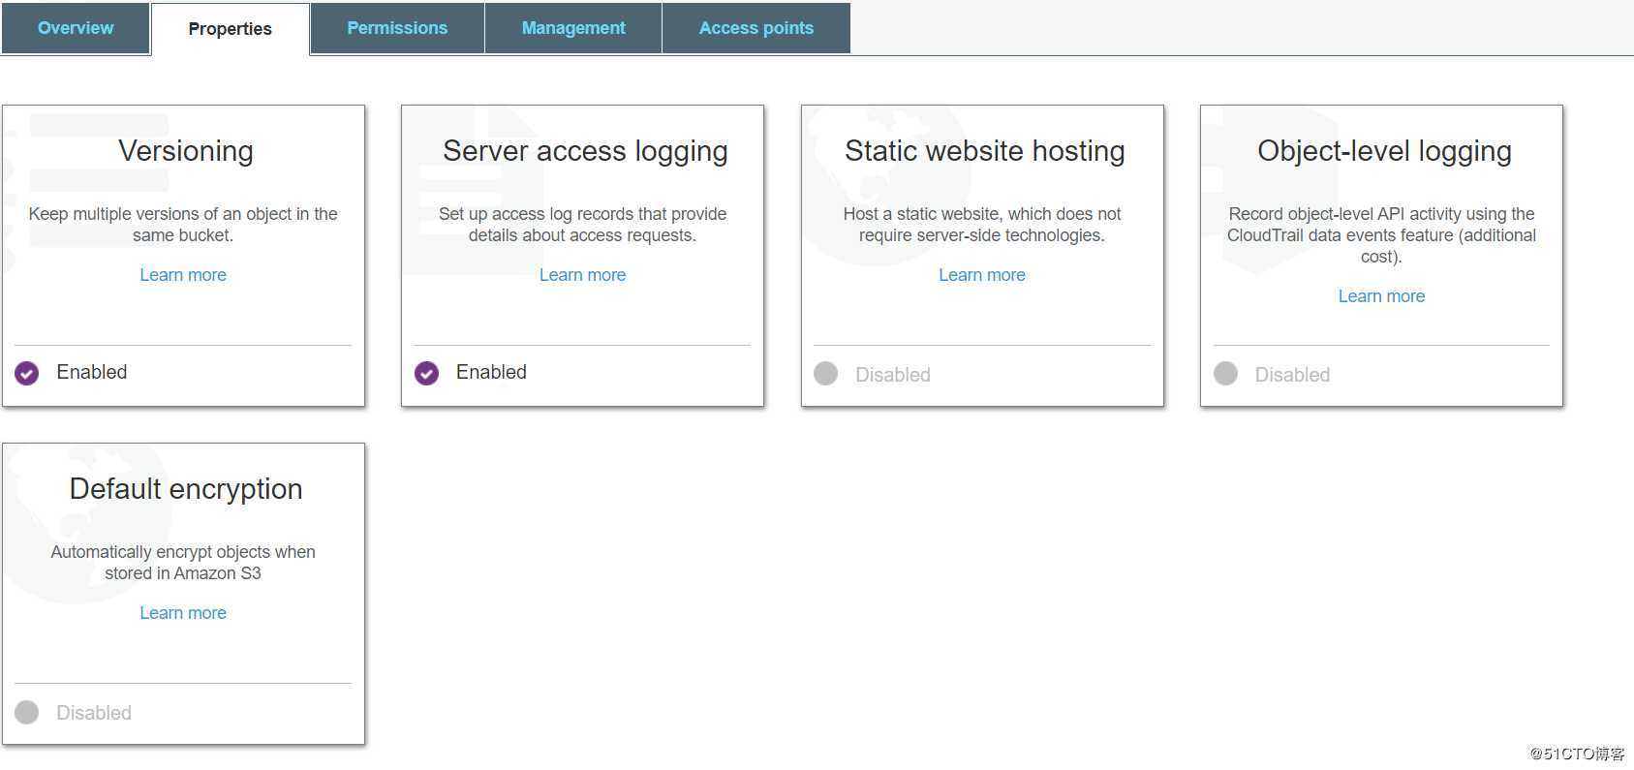
Task: Click Enabled text on Server access logging
Action: coord(491,372)
